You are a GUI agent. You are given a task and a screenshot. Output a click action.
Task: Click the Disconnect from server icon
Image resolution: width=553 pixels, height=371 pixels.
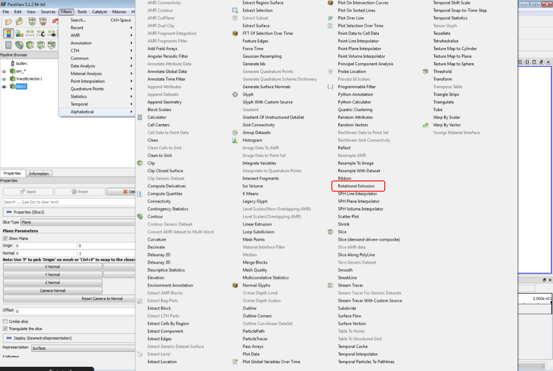[x=43, y=22]
